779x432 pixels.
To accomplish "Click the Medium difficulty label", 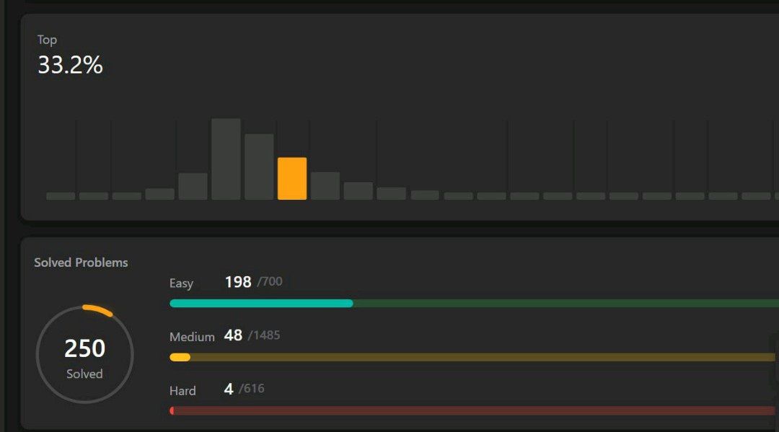I will [x=192, y=337].
